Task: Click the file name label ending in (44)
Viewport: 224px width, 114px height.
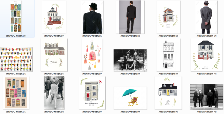Action: (x=130, y=112)
